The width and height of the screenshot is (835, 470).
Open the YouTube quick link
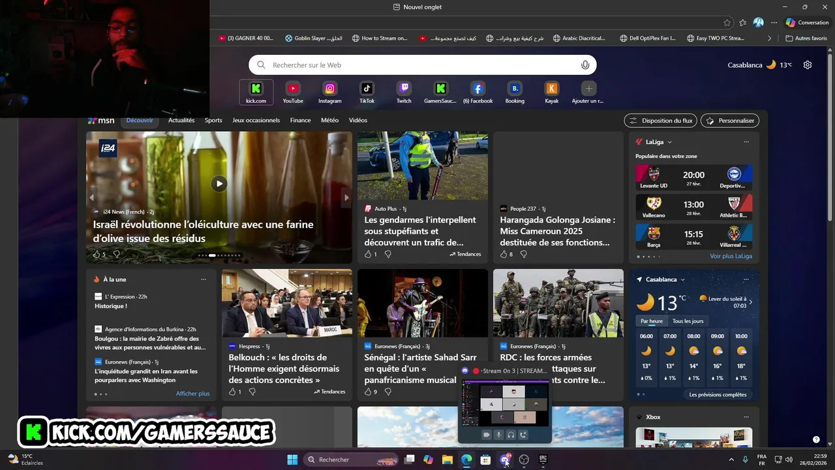point(293,92)
